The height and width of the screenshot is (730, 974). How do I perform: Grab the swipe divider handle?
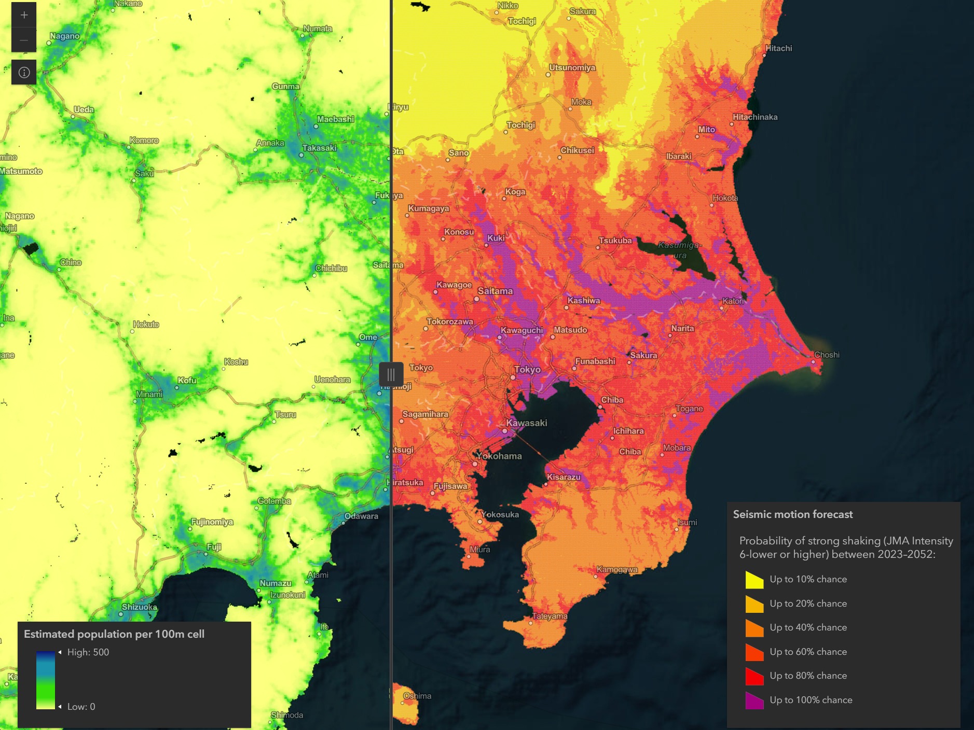tap(391, 374)
